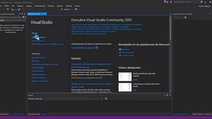Open the Building JavaScript apps with Angular thumbnail
212x119 pixels.
click(x=125, y=77)
